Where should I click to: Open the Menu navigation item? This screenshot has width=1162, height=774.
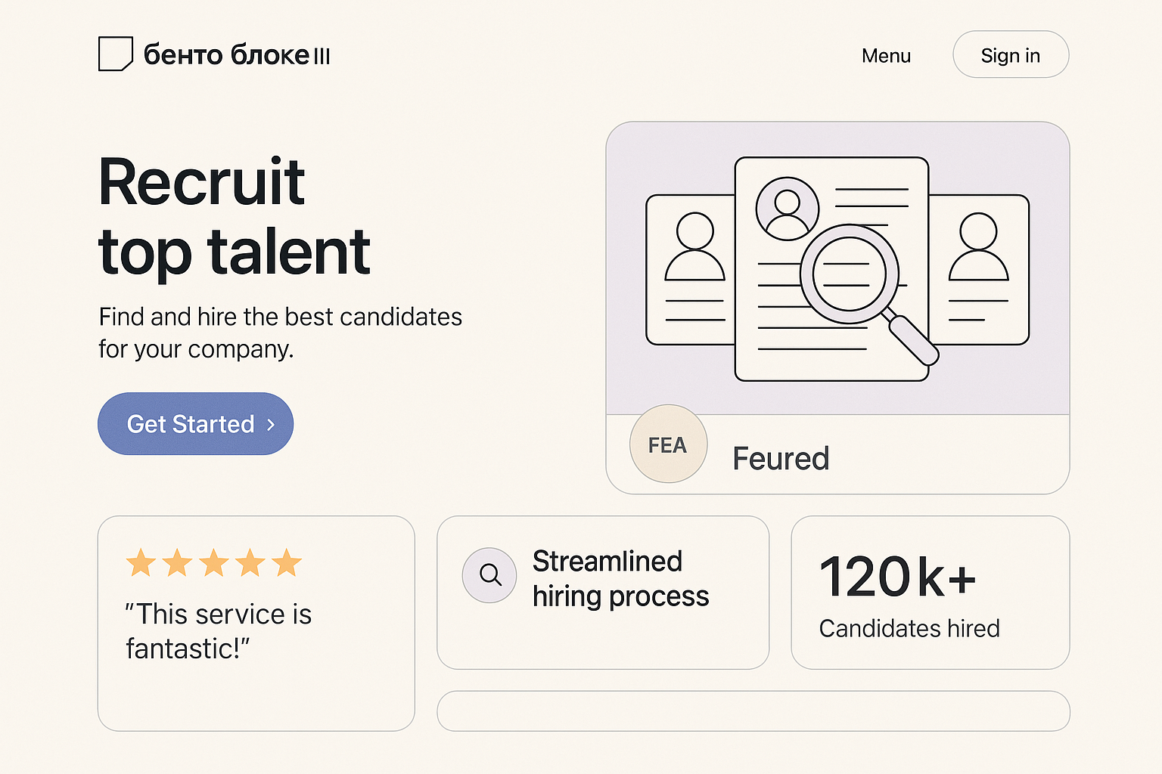(886, 56)
